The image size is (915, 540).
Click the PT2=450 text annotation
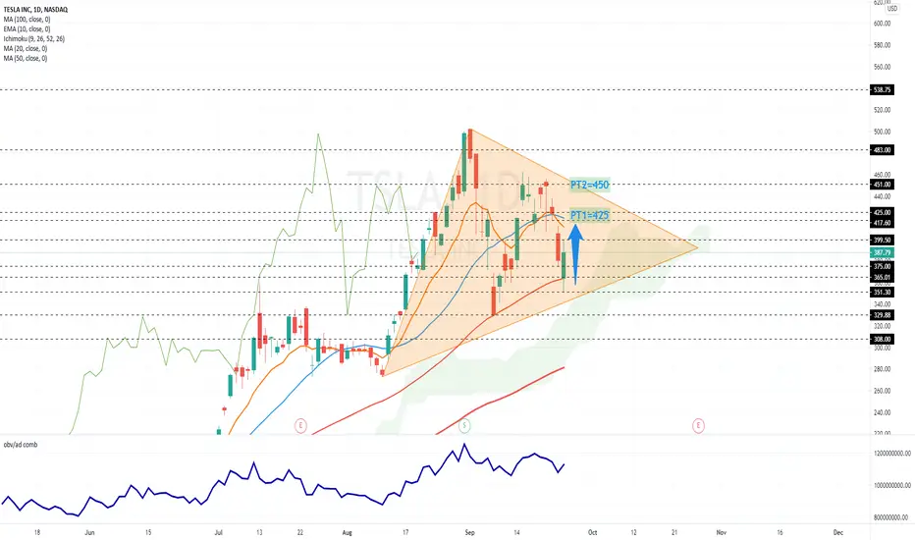coord(589,185)
